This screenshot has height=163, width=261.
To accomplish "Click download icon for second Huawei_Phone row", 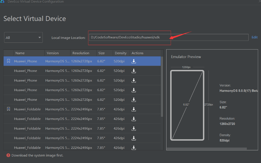I will pos(134,71).
